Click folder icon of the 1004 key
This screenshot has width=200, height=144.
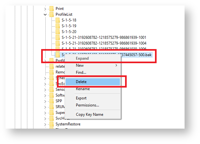[58, 43]
